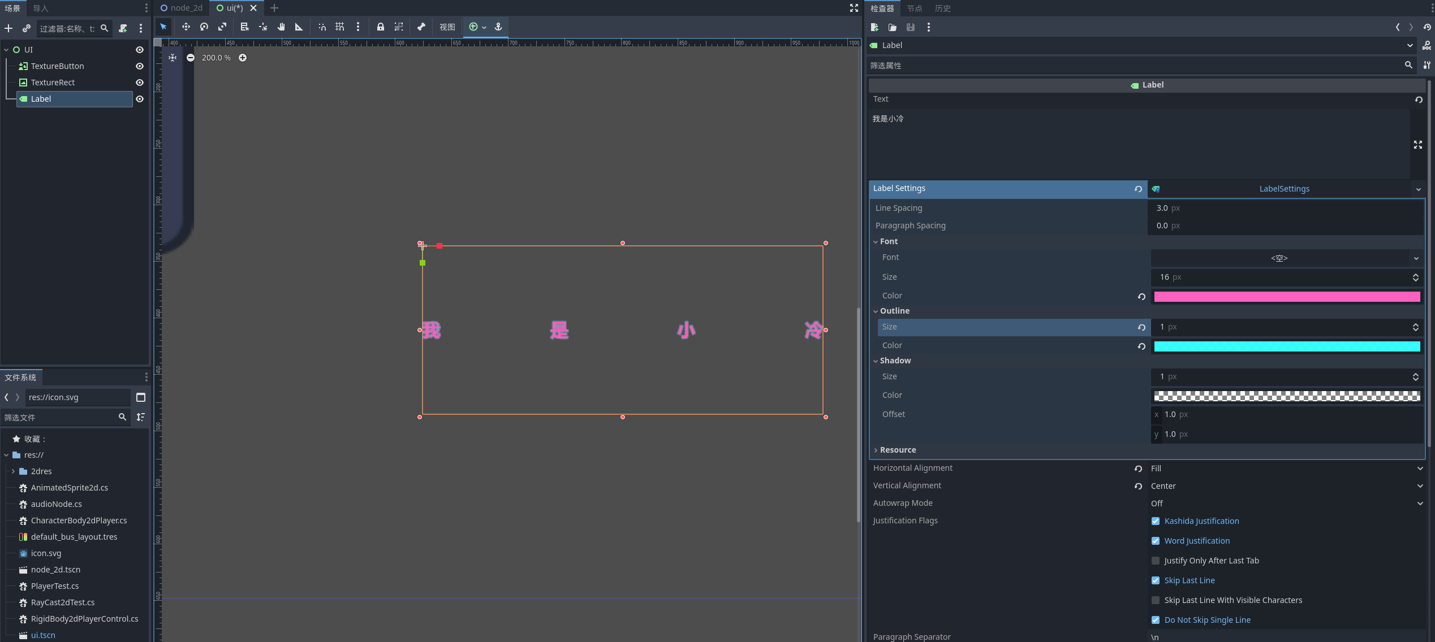This screenshot has width=1435, height=642.
Task: Hide the TextureButton node
Action: click(x=140, y=66)
